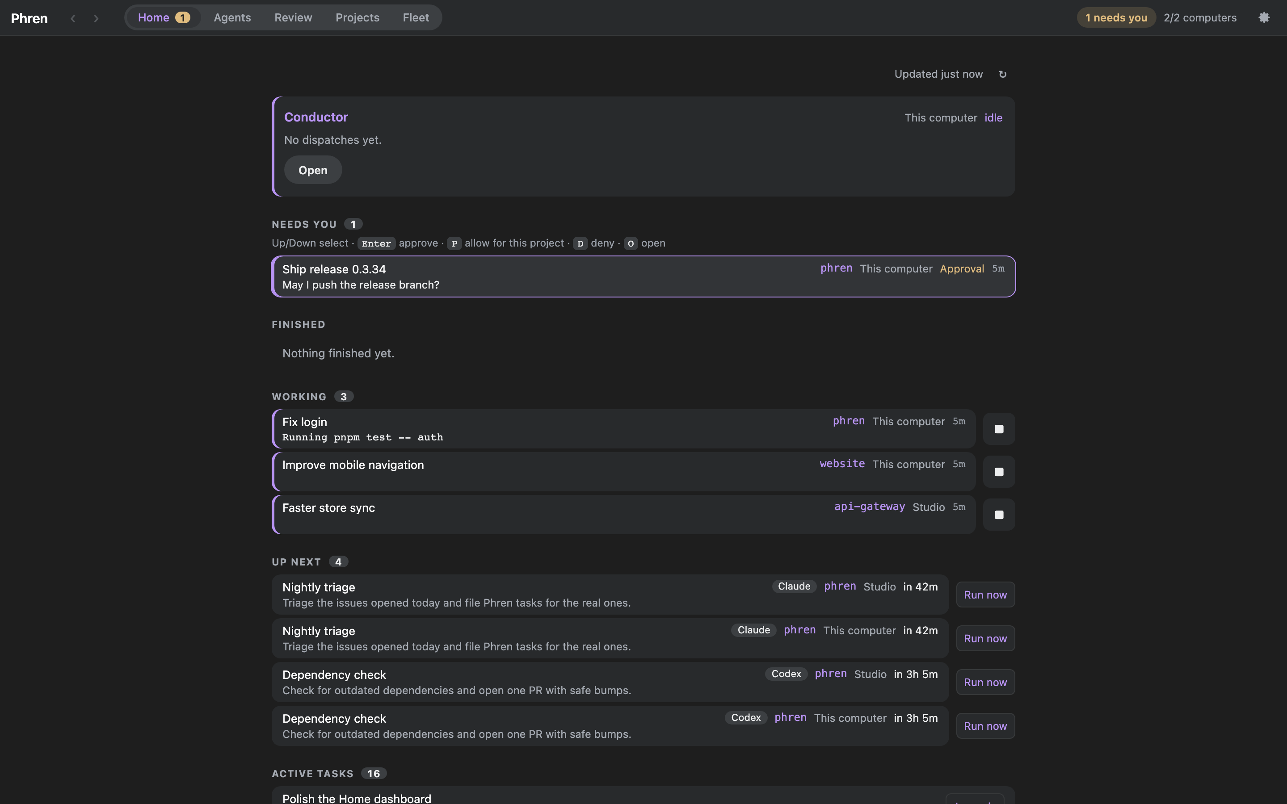
Task: Open the Review tab
Action: 293,17
